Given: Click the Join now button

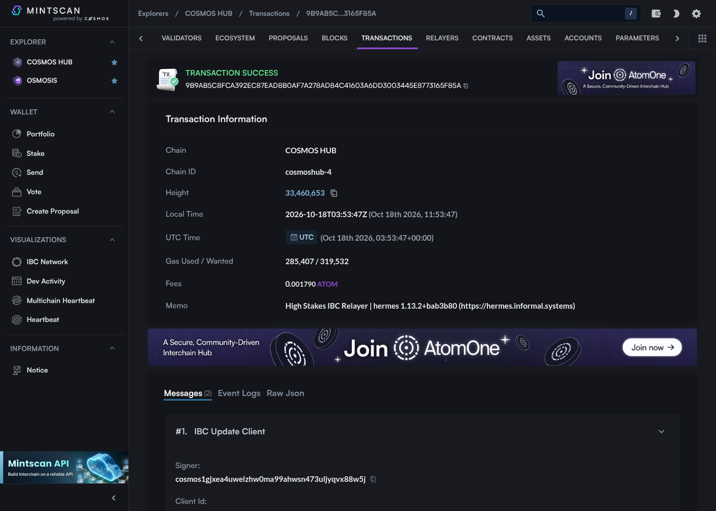Looking at the screenshot, I should (652, 347).
